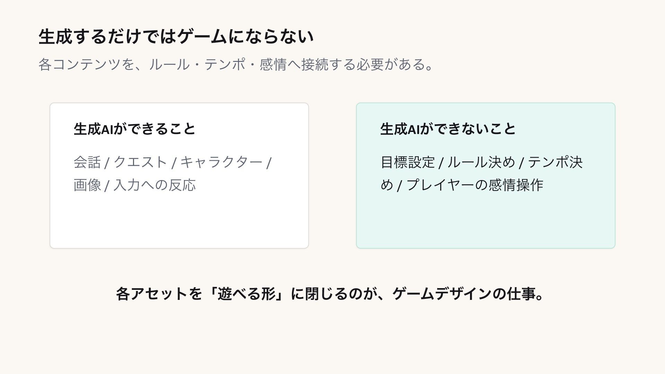Select the word 会話 in left card
Screen dimensions: 665x374
pos(87,162)
